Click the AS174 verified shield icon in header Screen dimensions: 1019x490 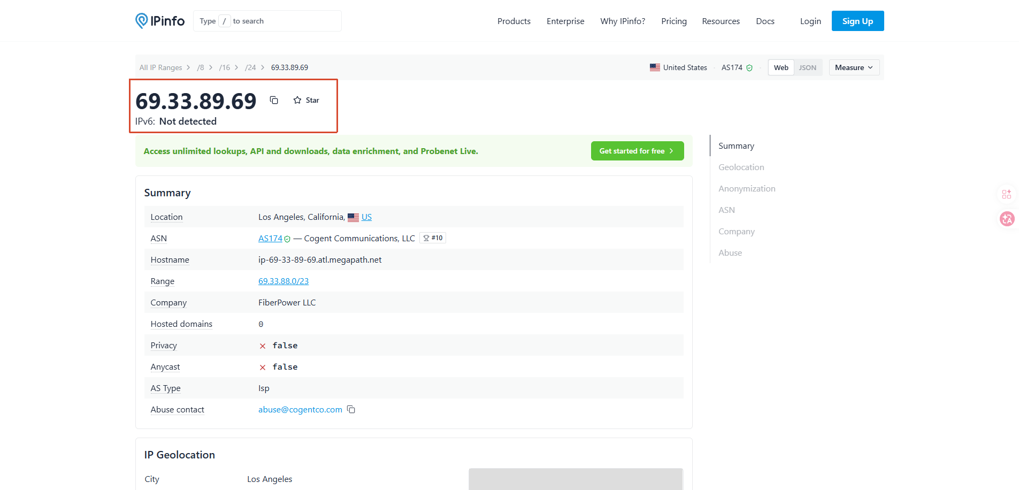coord(749,68)
